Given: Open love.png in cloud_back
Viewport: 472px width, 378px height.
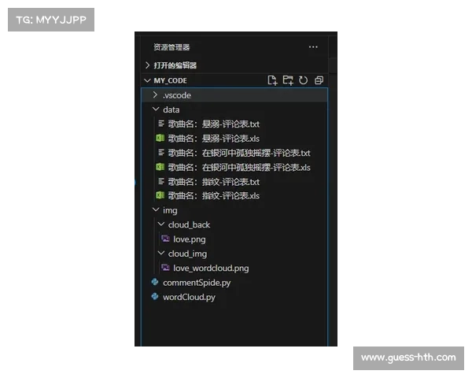Looking at the screenshot, I should tap(190, 239).
